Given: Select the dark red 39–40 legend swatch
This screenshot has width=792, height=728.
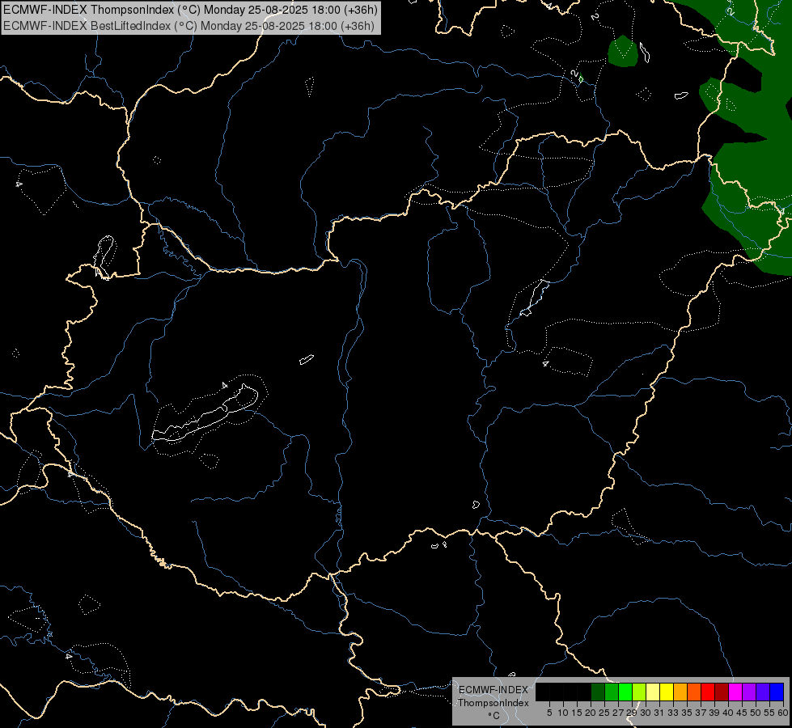Looking at the screenshot, I should pos(722,692).
